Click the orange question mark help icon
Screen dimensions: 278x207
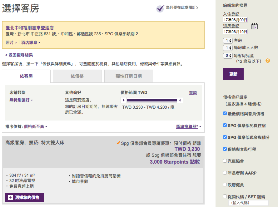(x=268, y=61)
